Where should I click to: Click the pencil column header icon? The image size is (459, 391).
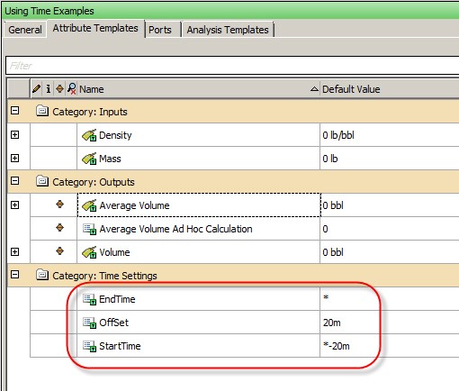(36, 89)
